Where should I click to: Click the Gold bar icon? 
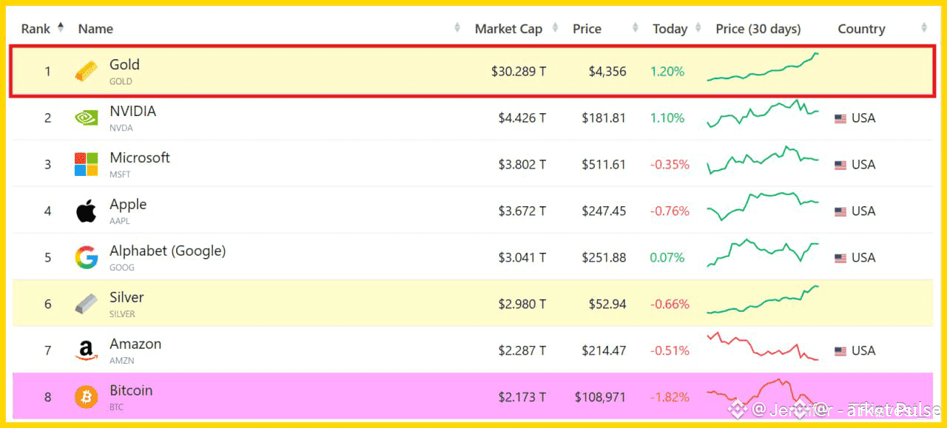tap(86, 72)
